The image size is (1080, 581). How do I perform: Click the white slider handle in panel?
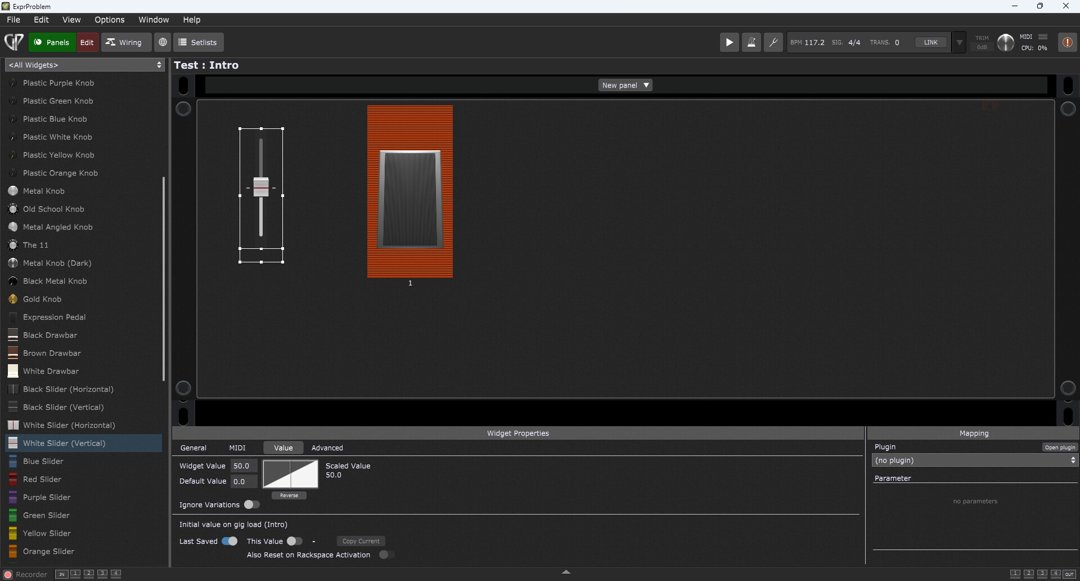click(x=261, y=187)
